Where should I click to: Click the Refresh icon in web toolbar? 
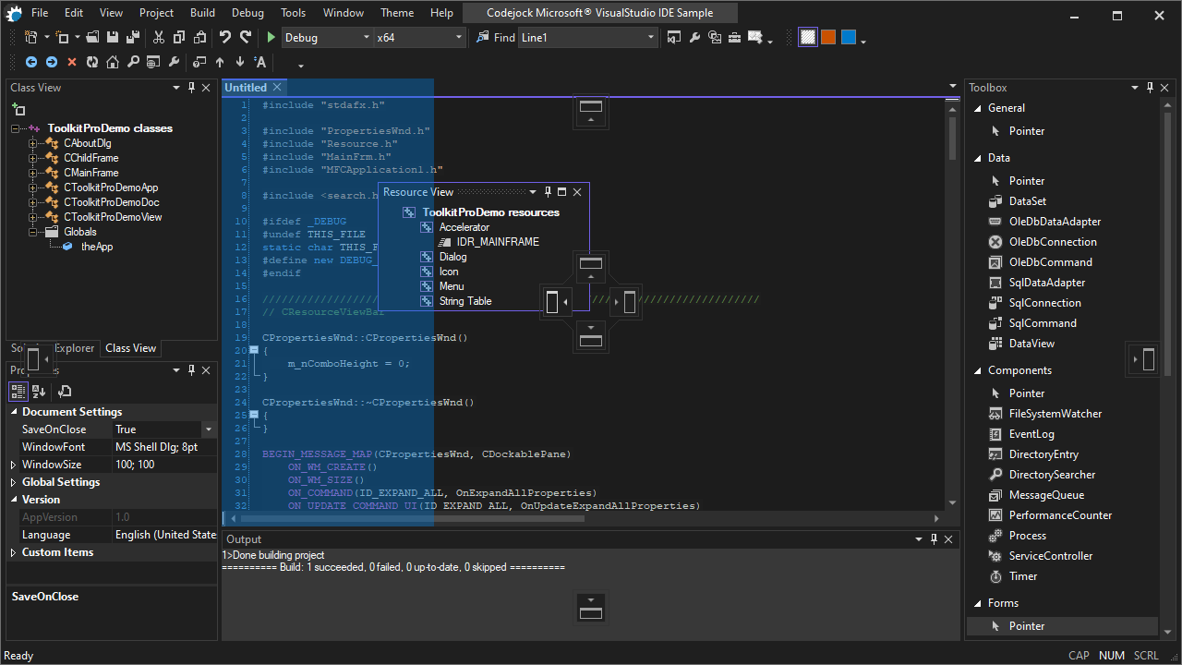pyautogui.click(x=92, y=62)
